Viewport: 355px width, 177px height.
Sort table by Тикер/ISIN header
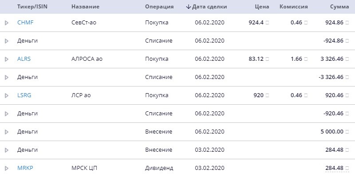point(32,7)
